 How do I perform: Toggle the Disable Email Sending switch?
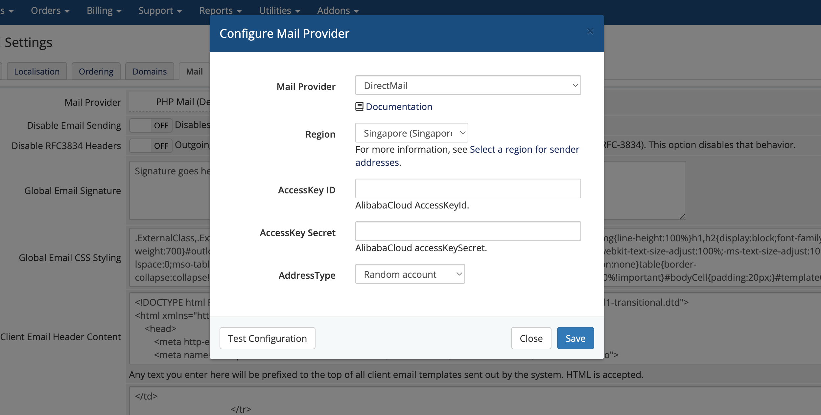click(151, 125)
